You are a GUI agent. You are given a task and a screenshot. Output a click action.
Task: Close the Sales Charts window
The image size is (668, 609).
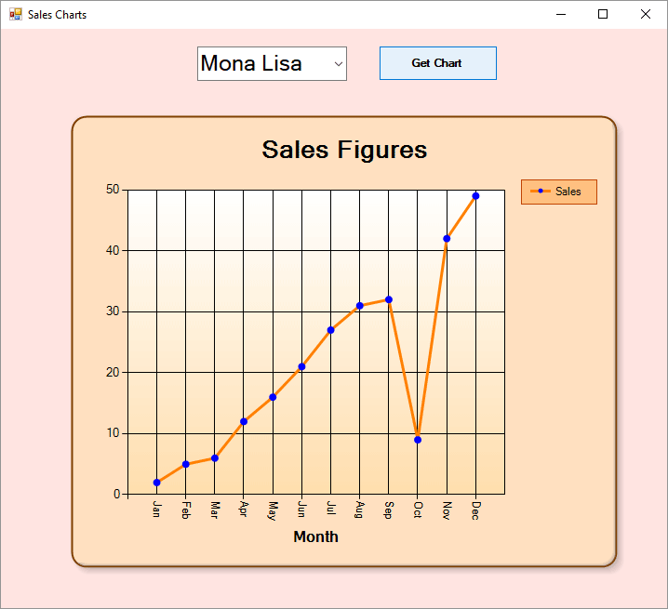click(646, 14)
